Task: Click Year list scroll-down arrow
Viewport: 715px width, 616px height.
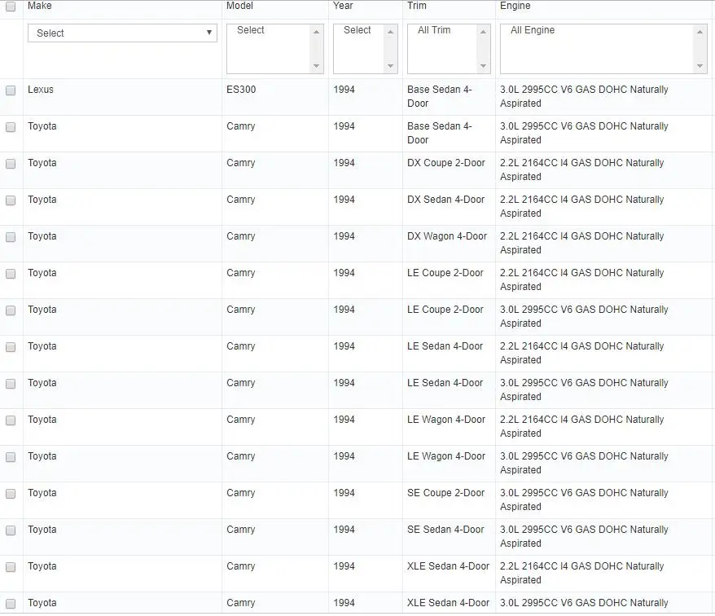Action: [x=390, y=66]
